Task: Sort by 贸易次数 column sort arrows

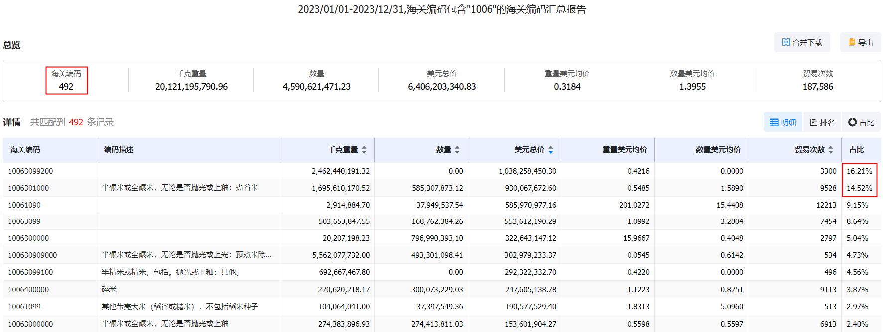Action: (831, 150)
